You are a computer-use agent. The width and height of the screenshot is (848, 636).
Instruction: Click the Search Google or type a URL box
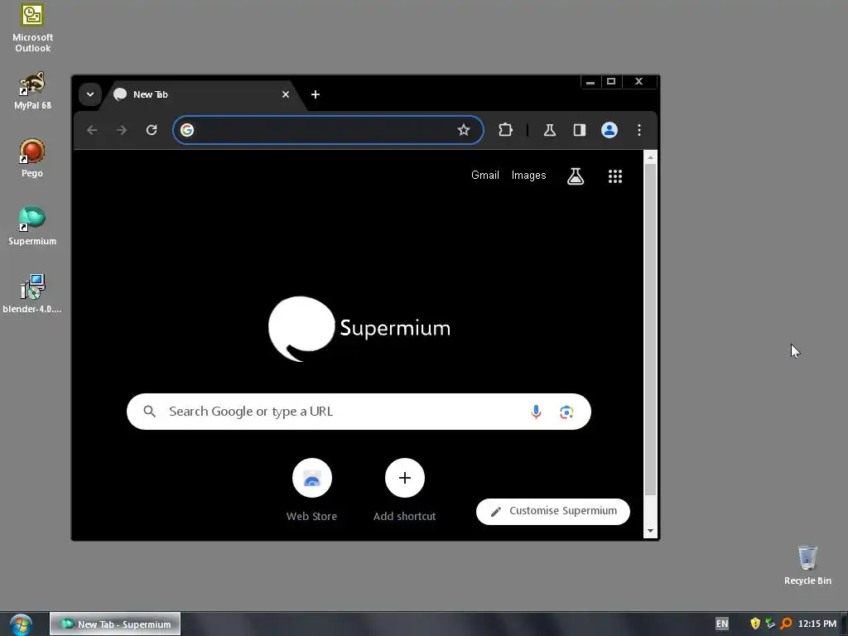(x=359, y=412)
